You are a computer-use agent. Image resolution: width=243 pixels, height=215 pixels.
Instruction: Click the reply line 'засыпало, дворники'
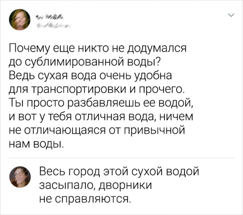[95, 185]
